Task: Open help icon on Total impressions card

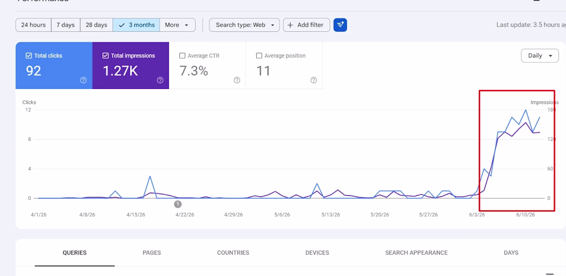Action: [x=160, y=80]
